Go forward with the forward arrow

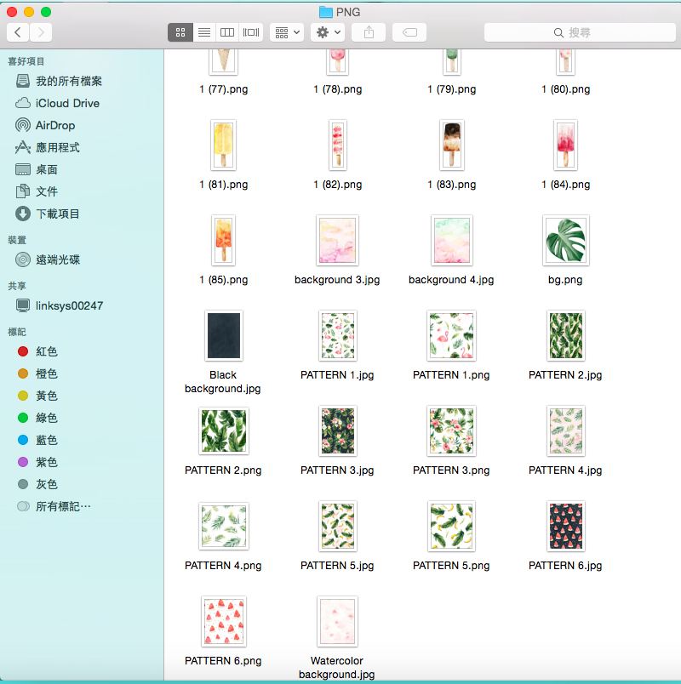coord(40,32)
